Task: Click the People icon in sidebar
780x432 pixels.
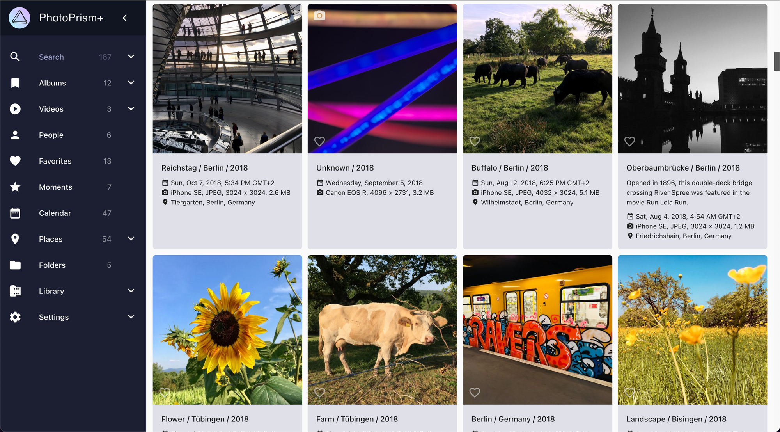Action: (x=16, y=135)
